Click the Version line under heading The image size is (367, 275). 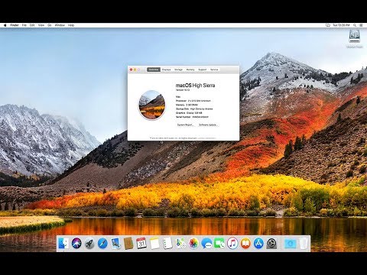click(183, 90)
